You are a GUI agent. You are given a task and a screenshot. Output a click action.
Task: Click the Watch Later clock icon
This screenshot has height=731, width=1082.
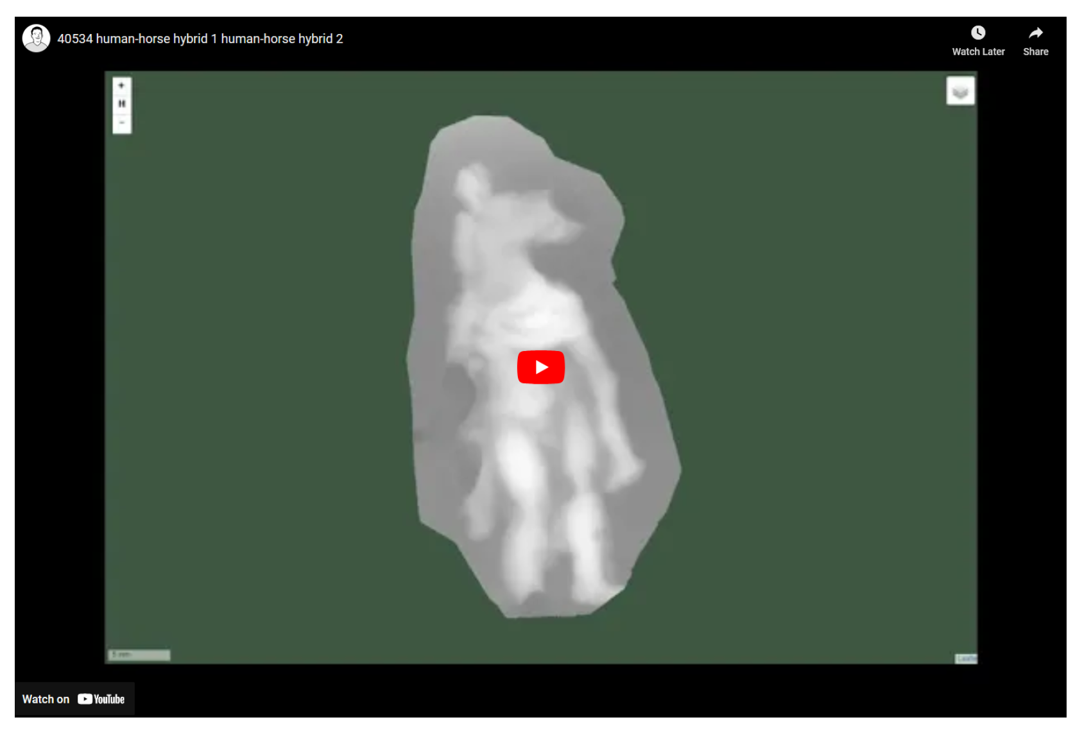tap(977, 33)
